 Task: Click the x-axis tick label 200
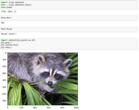click(21, 108)
